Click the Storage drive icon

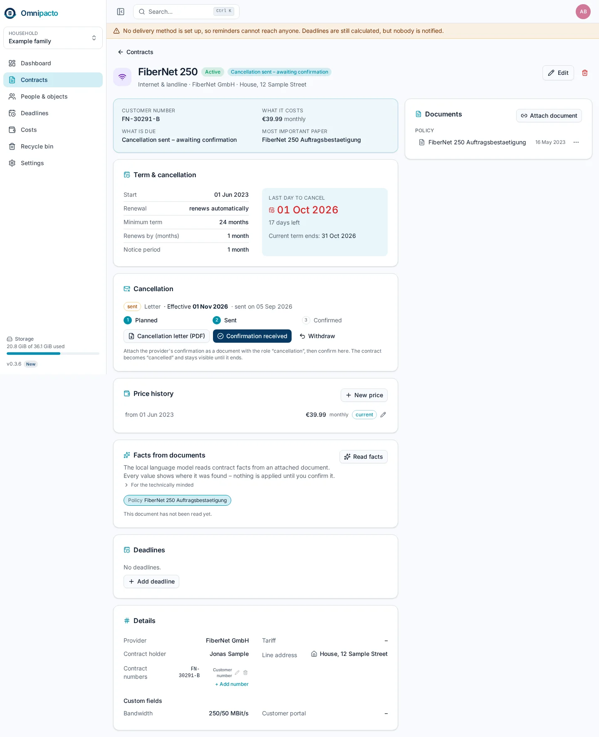tap(10, 339)
